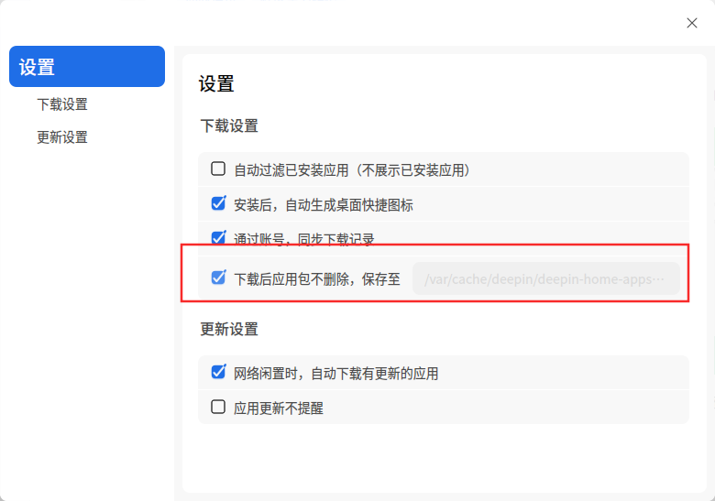Disable the 同步下载记录 checkbox
715x501 pixels.
coord(218,238)
